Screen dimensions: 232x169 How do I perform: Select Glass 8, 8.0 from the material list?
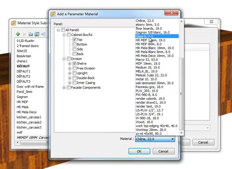[x=157, y=36]
